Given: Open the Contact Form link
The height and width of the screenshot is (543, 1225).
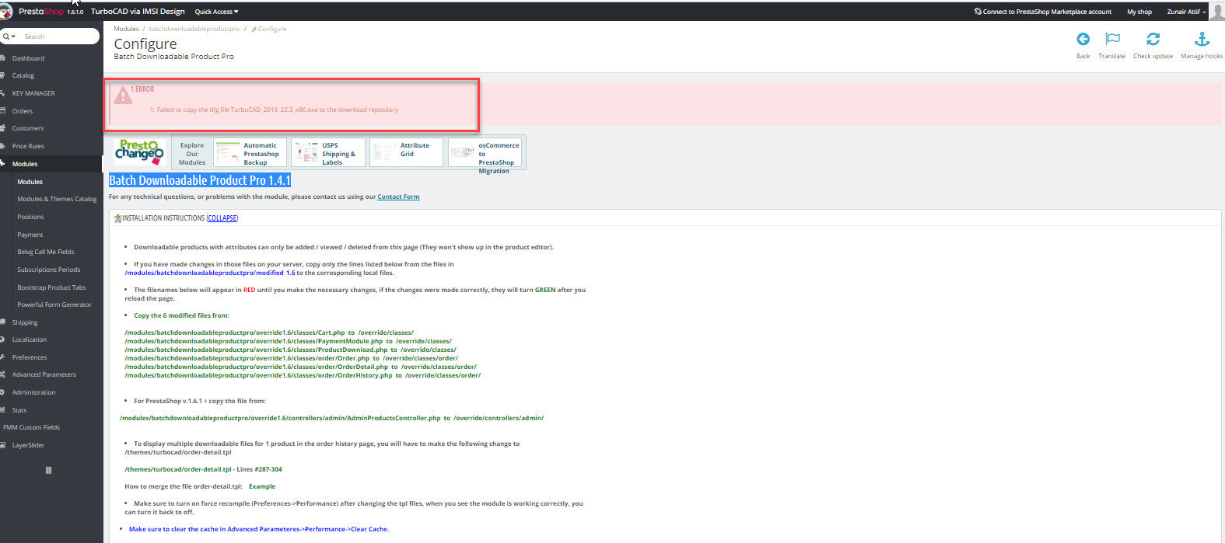Looking at the screenshot, I should pos(398,197).
